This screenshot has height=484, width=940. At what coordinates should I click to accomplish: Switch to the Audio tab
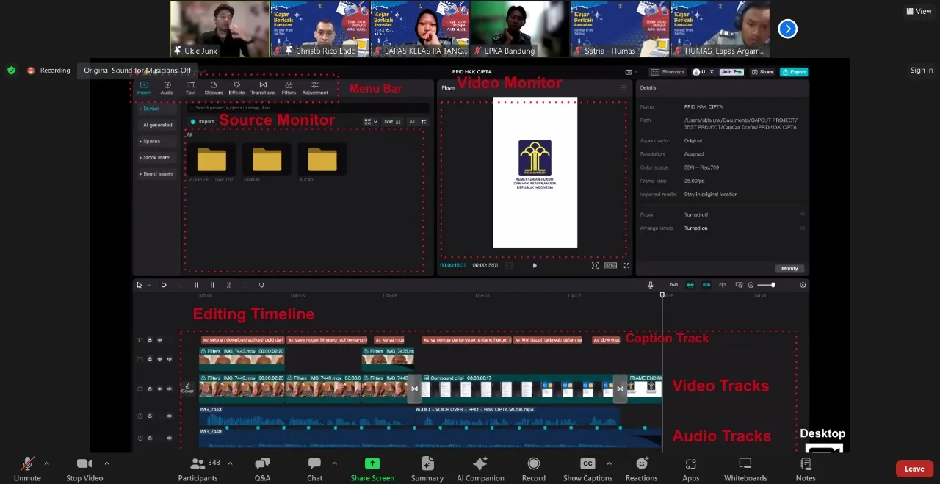(x=167, y=88)
